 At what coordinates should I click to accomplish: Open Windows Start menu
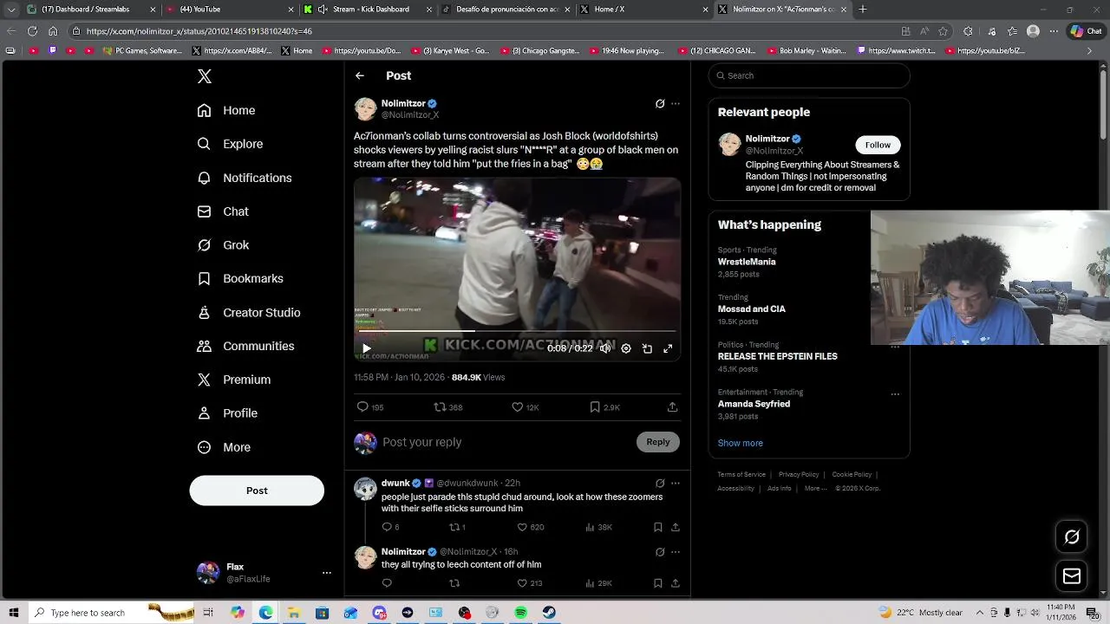[x=14, y=613]
